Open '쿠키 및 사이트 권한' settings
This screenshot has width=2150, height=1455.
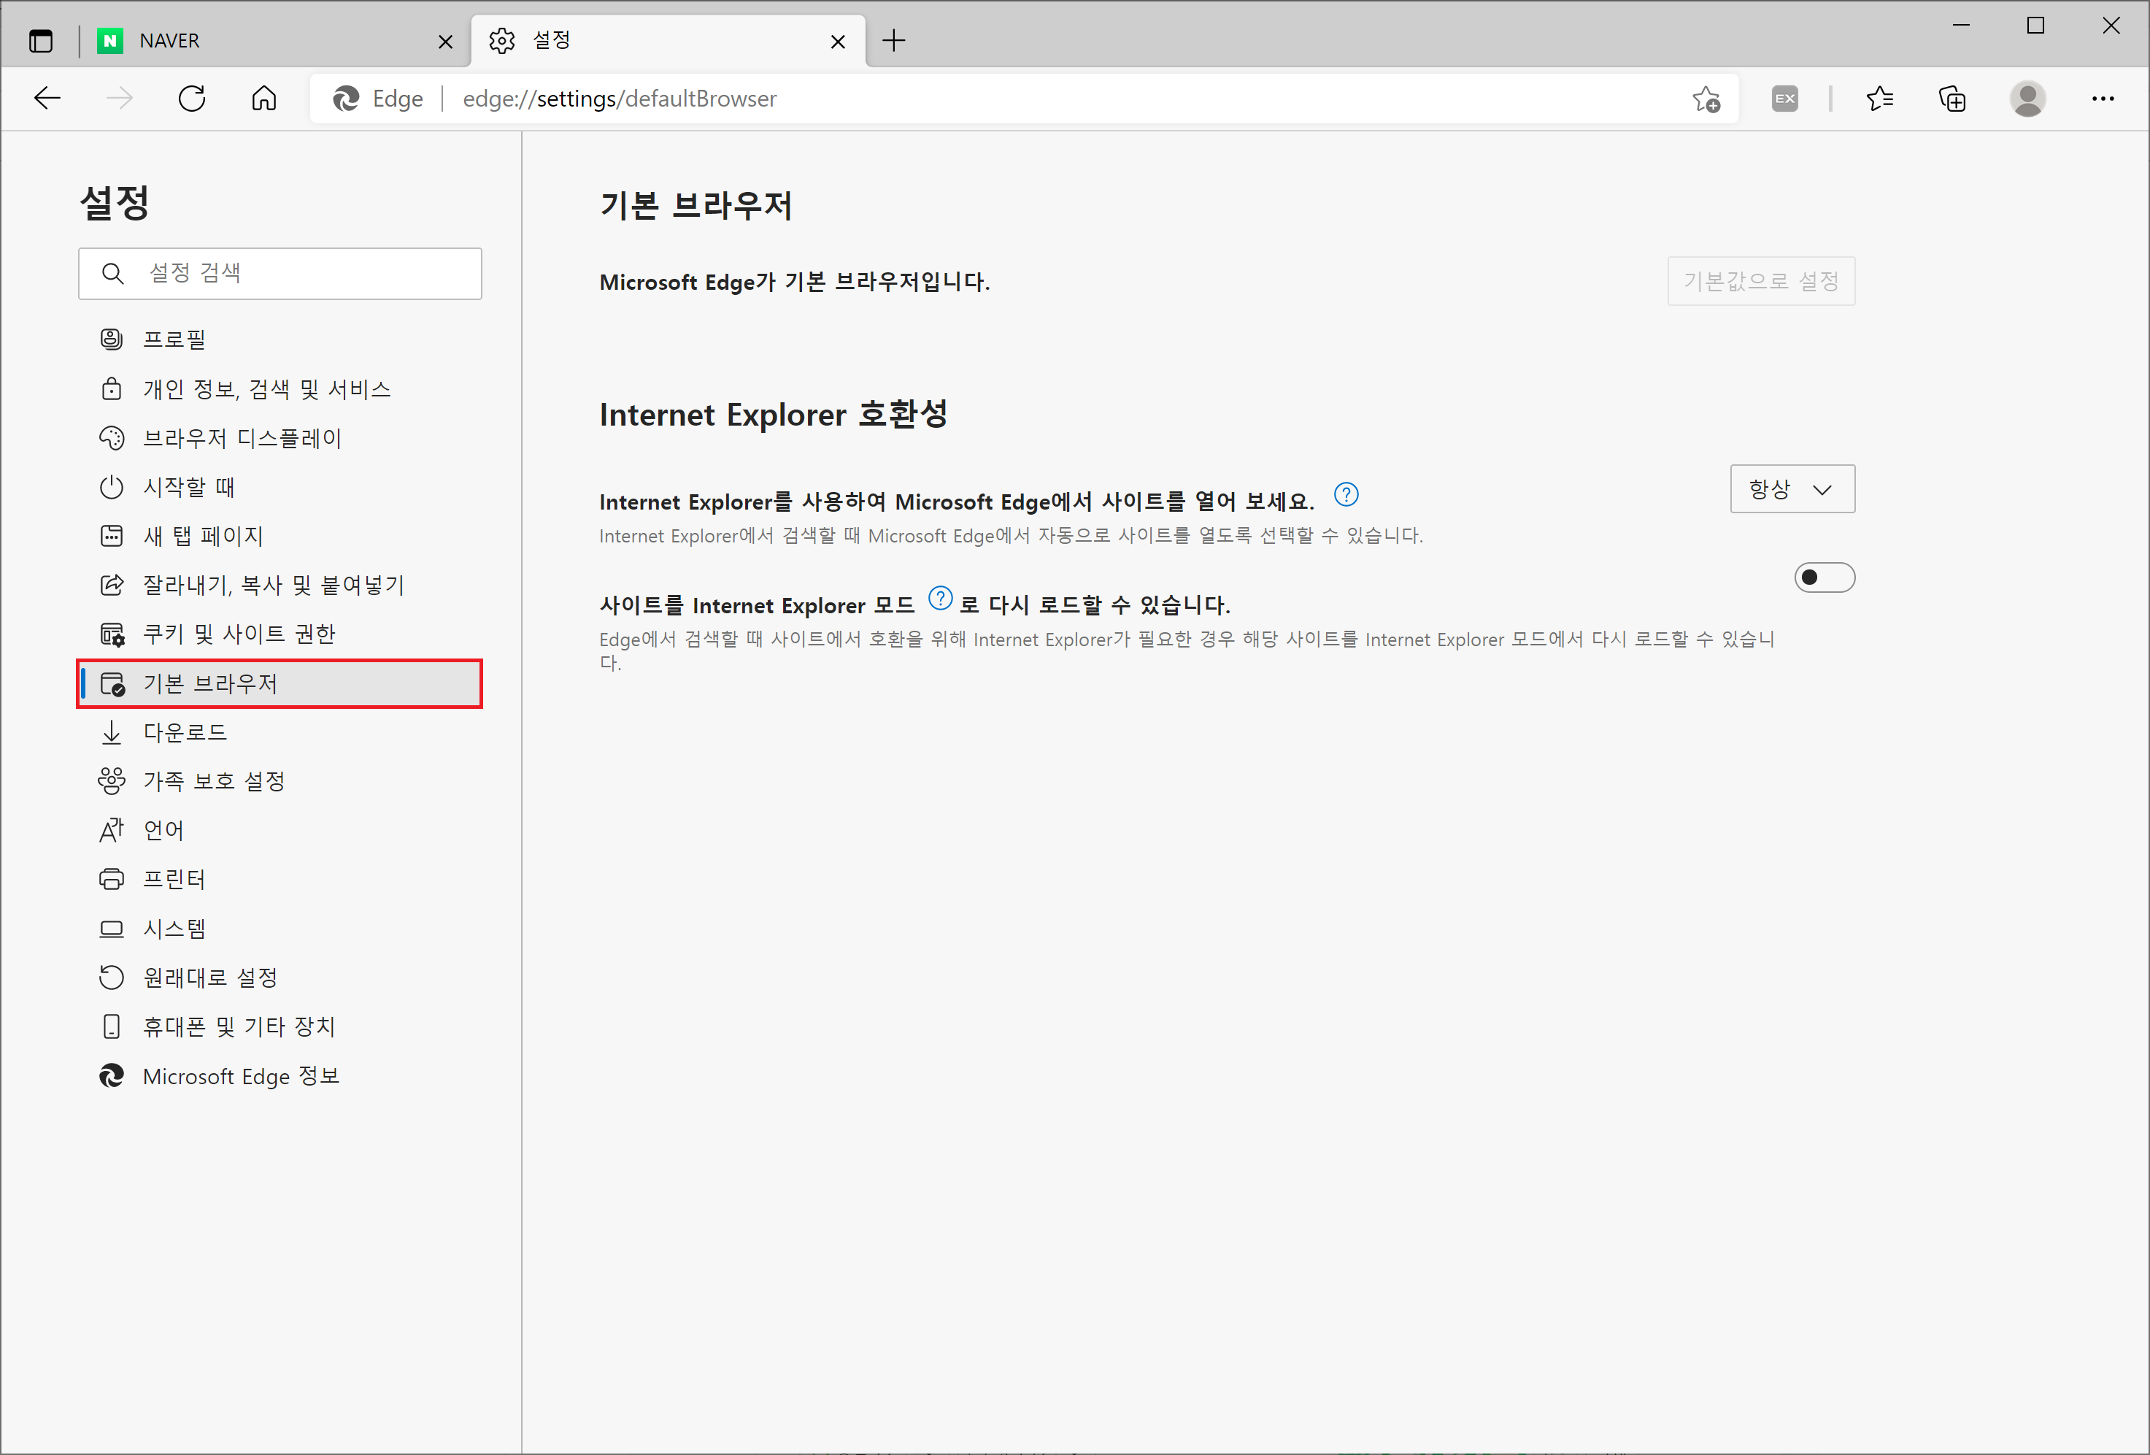(239, 634)
